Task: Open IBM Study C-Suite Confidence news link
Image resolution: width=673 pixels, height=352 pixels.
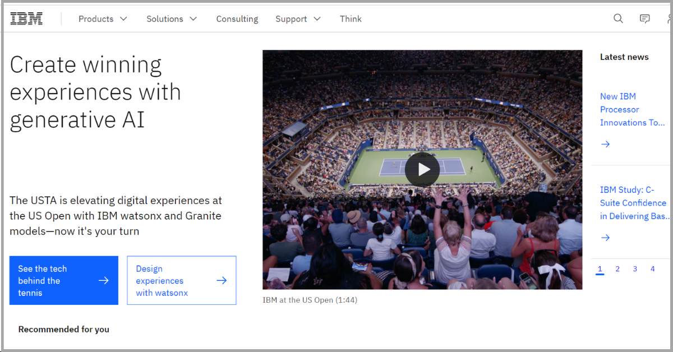Action: coord(634,203)
